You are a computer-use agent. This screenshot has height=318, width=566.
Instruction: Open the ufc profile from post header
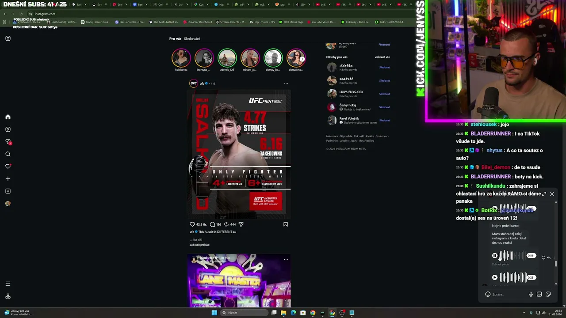pos(202,83)
